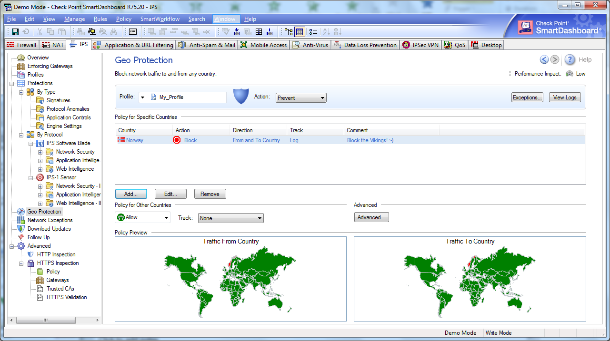Collapse the By Type tree node

tap(21, 92)
